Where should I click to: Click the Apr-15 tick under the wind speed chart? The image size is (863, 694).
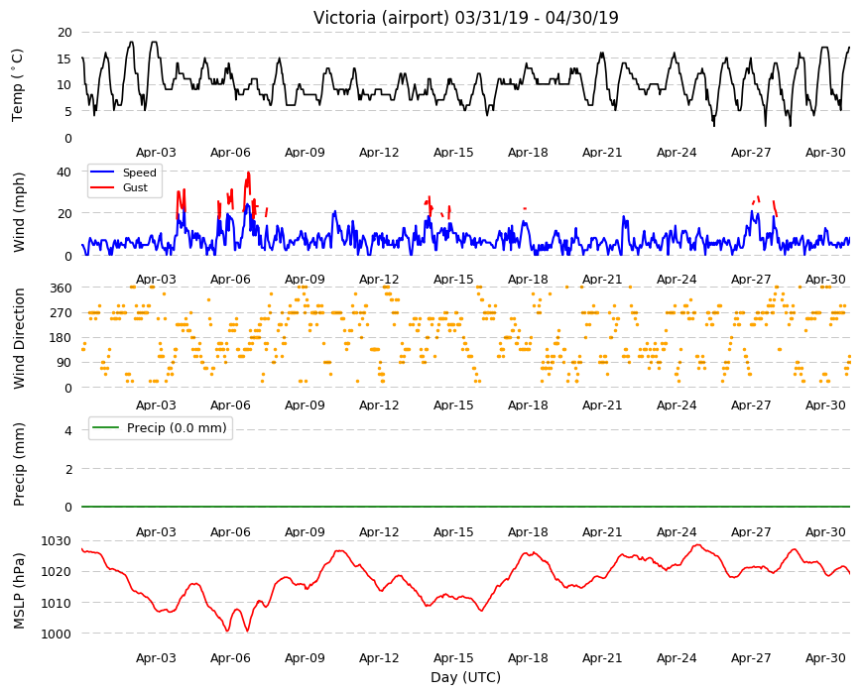[x=453, y=279]
